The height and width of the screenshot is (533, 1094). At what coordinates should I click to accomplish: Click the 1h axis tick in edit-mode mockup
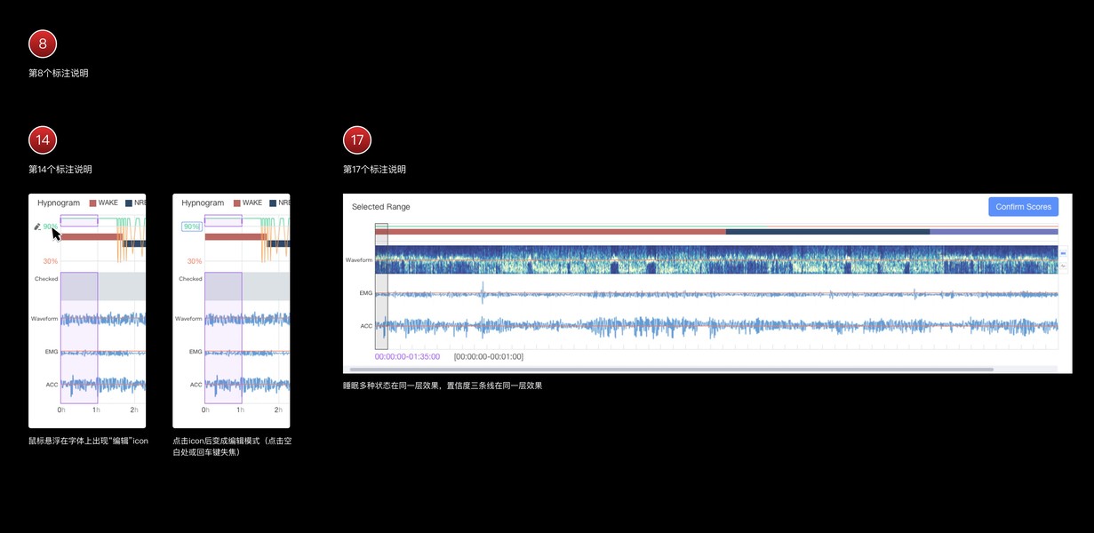[x=241, y=410]
